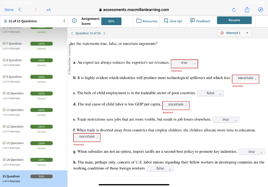Click the Resume button
The width and height of the screenshot is (268, 187).
234,20
